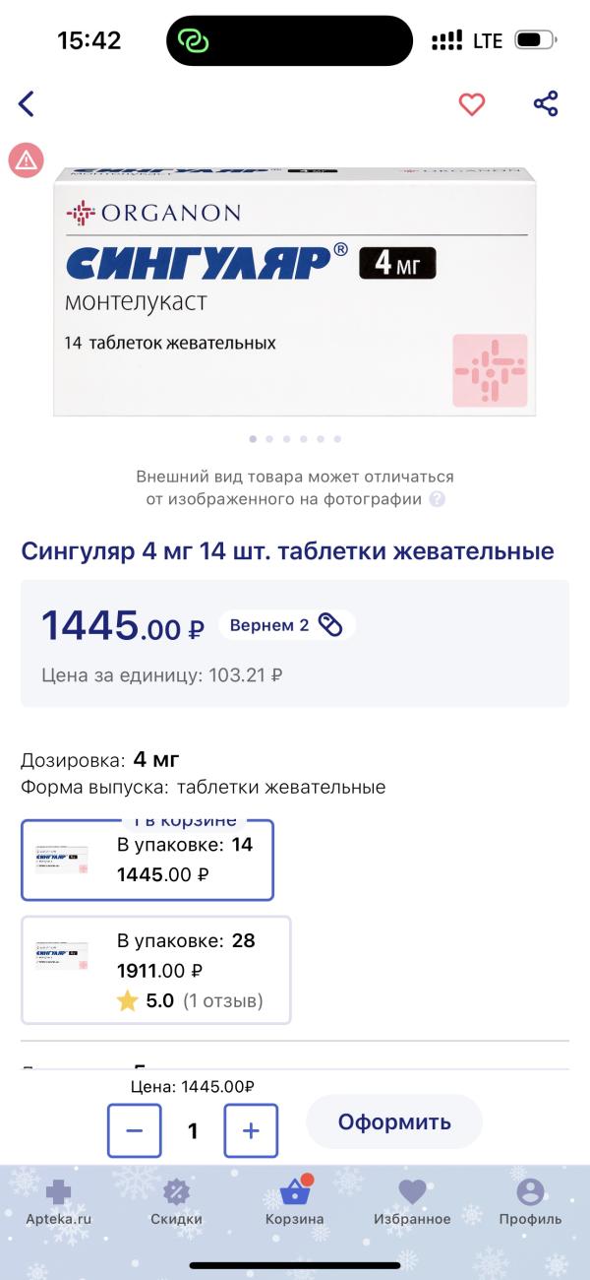Tap the Сингуляр product box image
The image size is (590, 1280).
click(295, 290)
